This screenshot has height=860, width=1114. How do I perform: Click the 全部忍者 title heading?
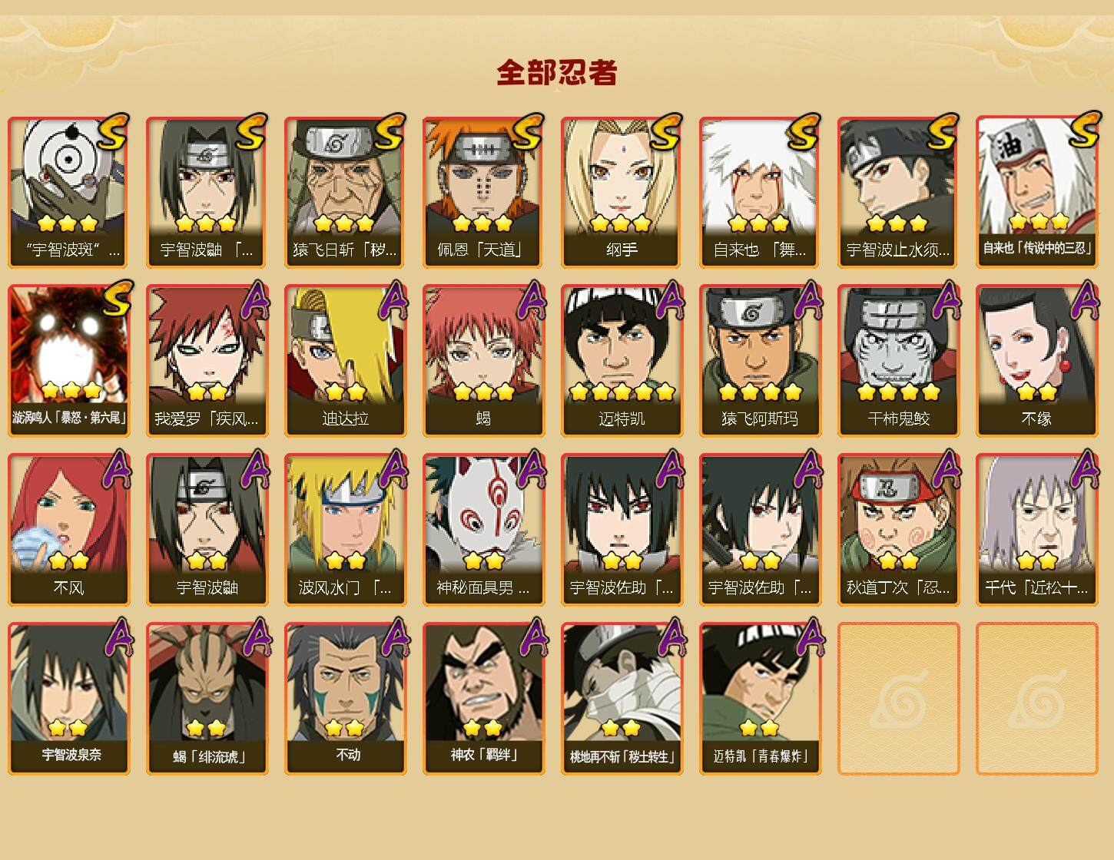[557, 72]
